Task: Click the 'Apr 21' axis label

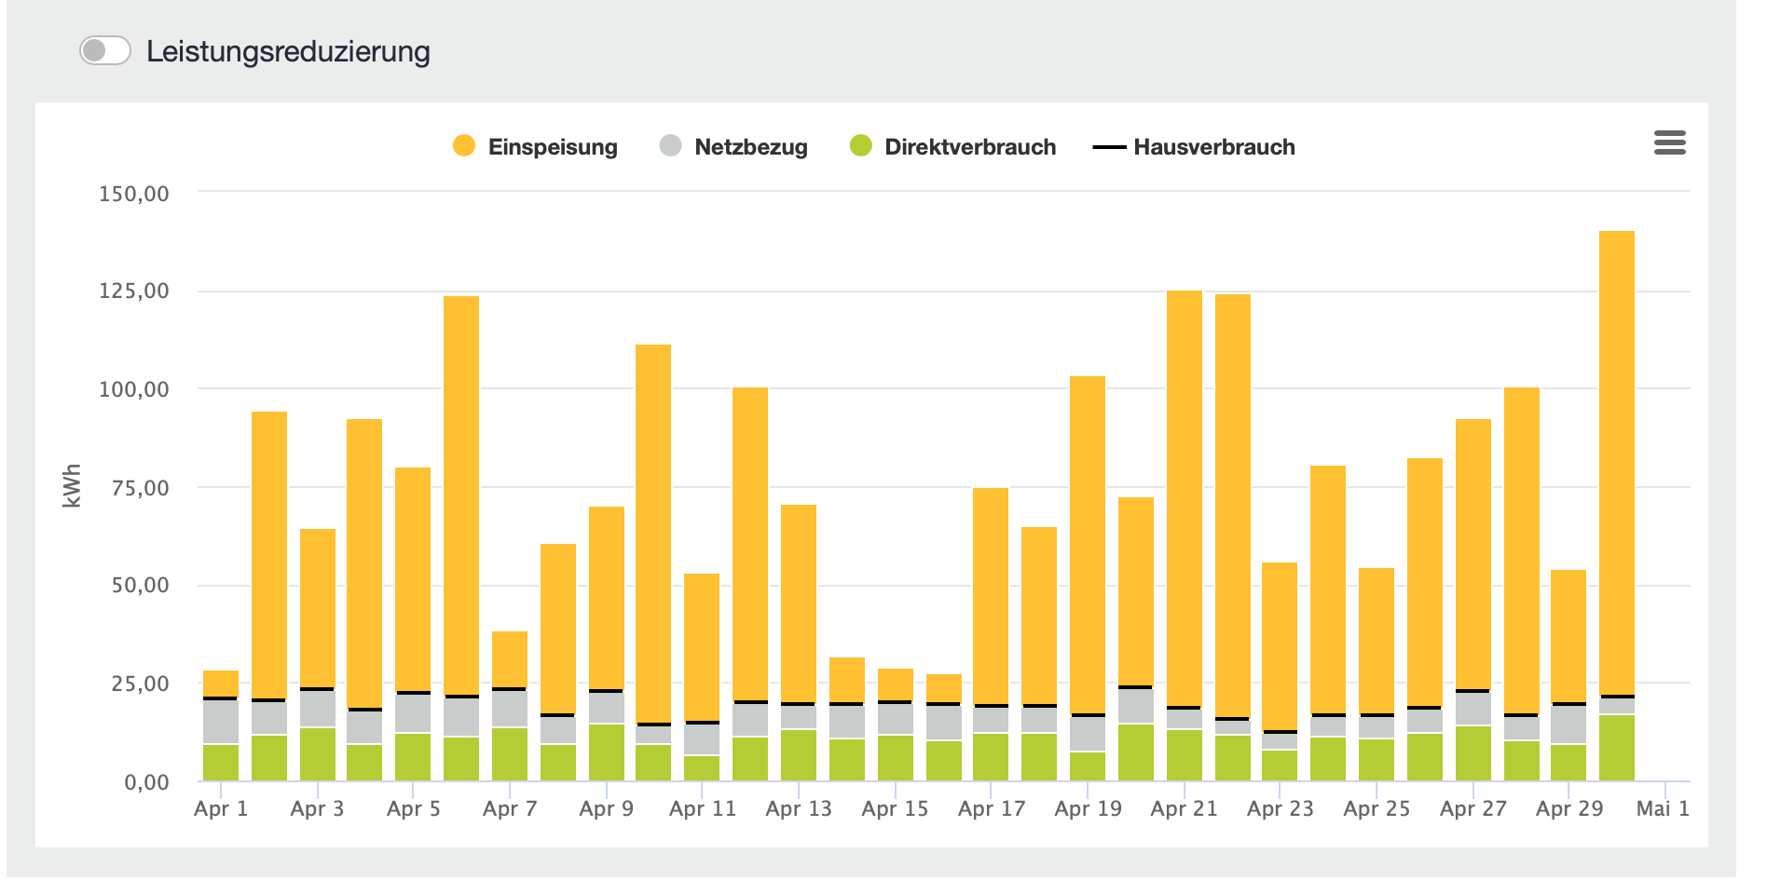Action: coord(1185,808)
